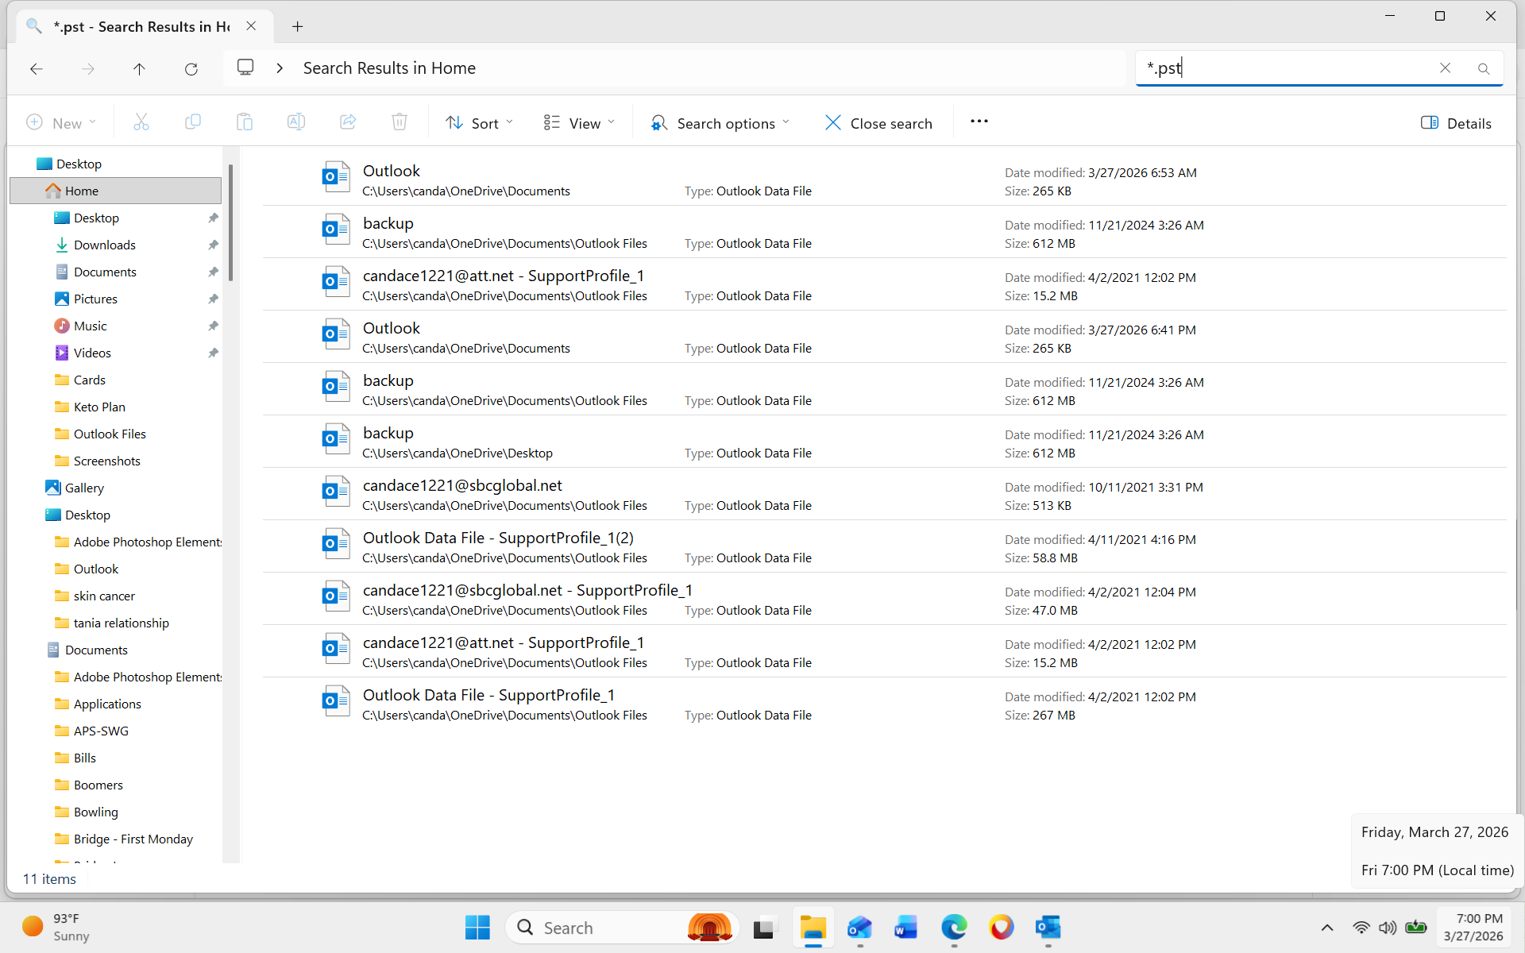The image size is (1525, 953).
Task: Open Outlook Files folder in sidebar
Action: click(x=110, y=434)
